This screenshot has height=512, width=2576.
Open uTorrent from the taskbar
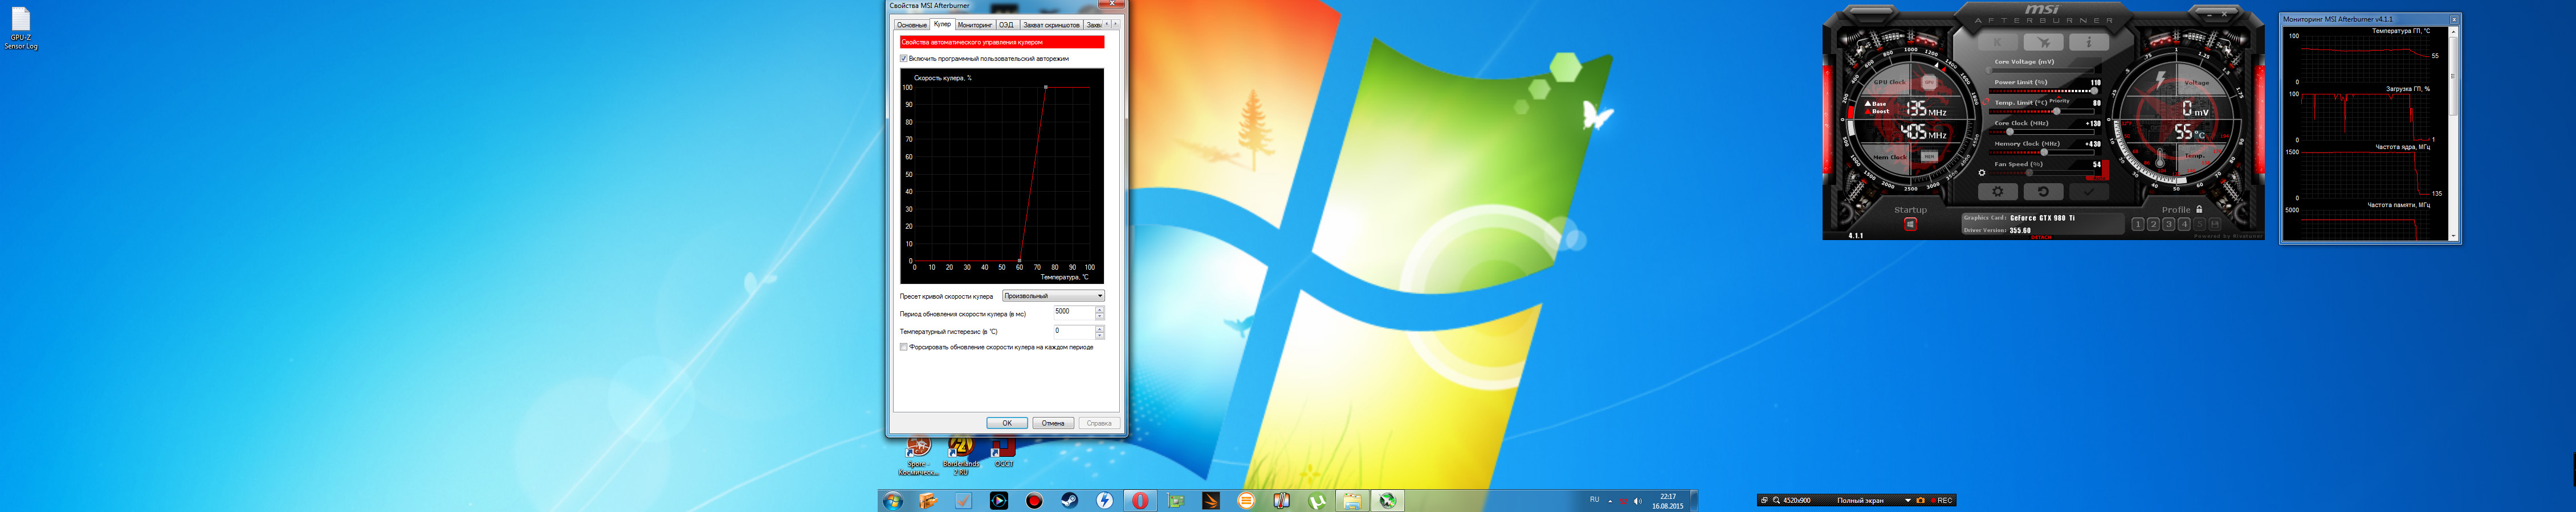tap(1317, 501)
